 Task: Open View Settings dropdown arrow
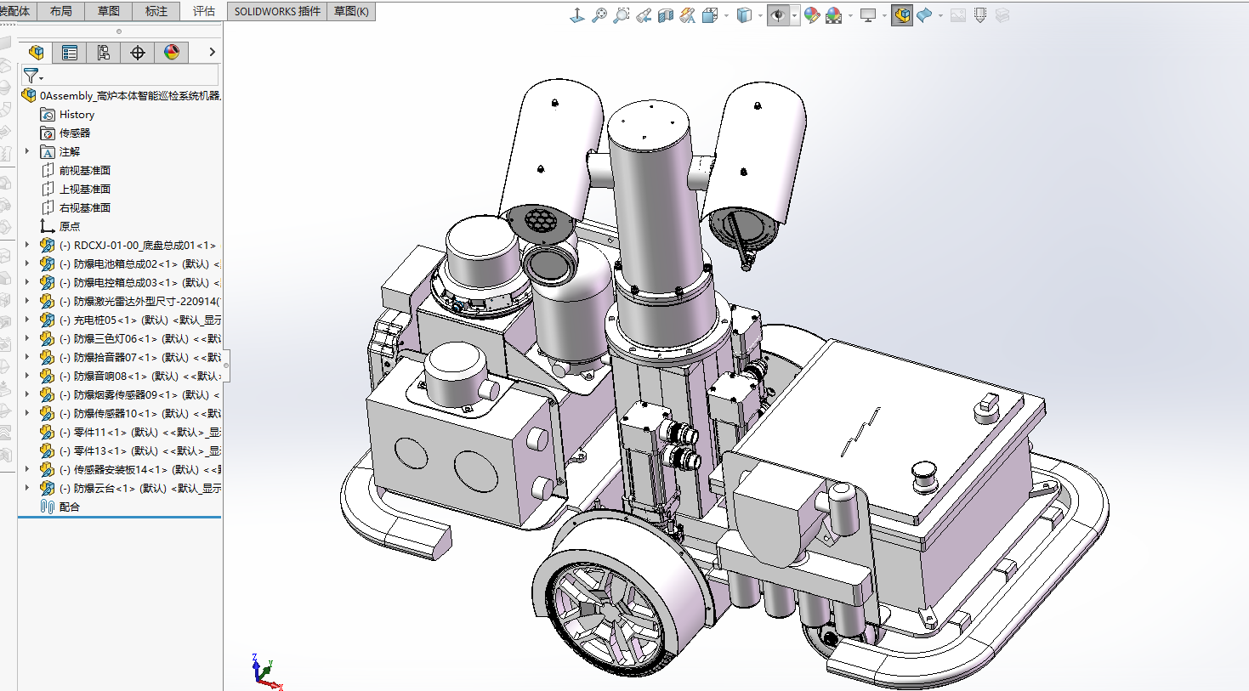pos(884,15)
